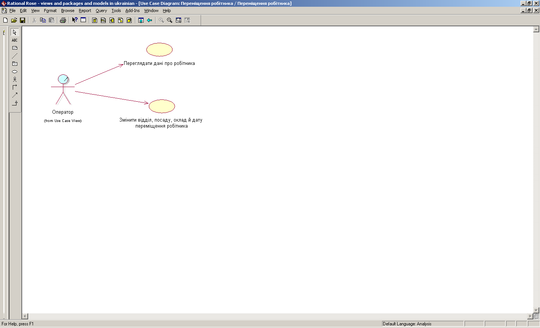Select the Note tool in toolbox
Image resolution: width=540 pixels, height=328 pixels.
point(15,48)
